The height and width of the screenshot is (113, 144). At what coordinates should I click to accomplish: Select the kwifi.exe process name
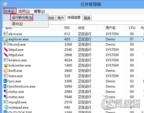click(x=15, y=71)
